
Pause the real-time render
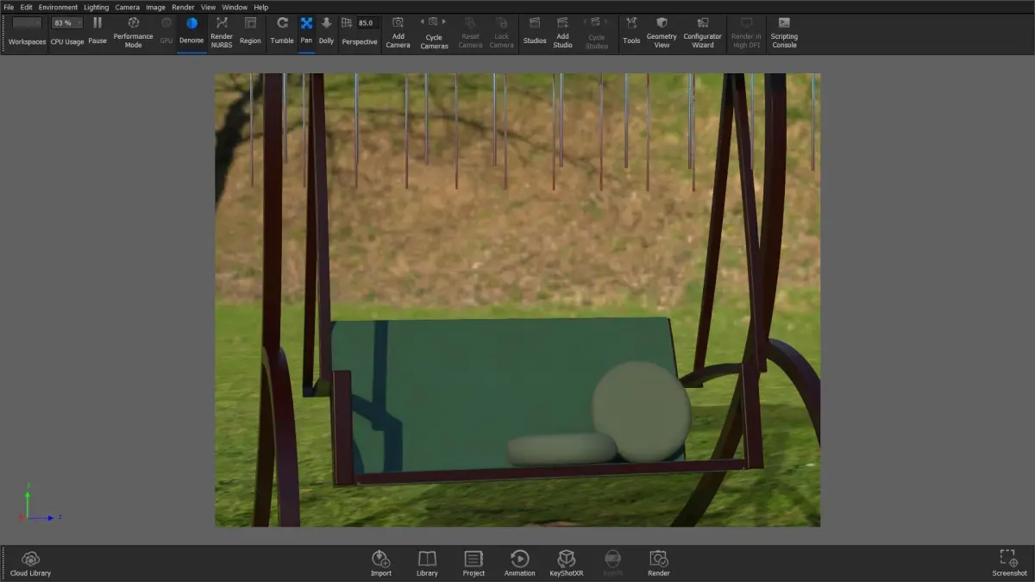click(x=97, y=31)
